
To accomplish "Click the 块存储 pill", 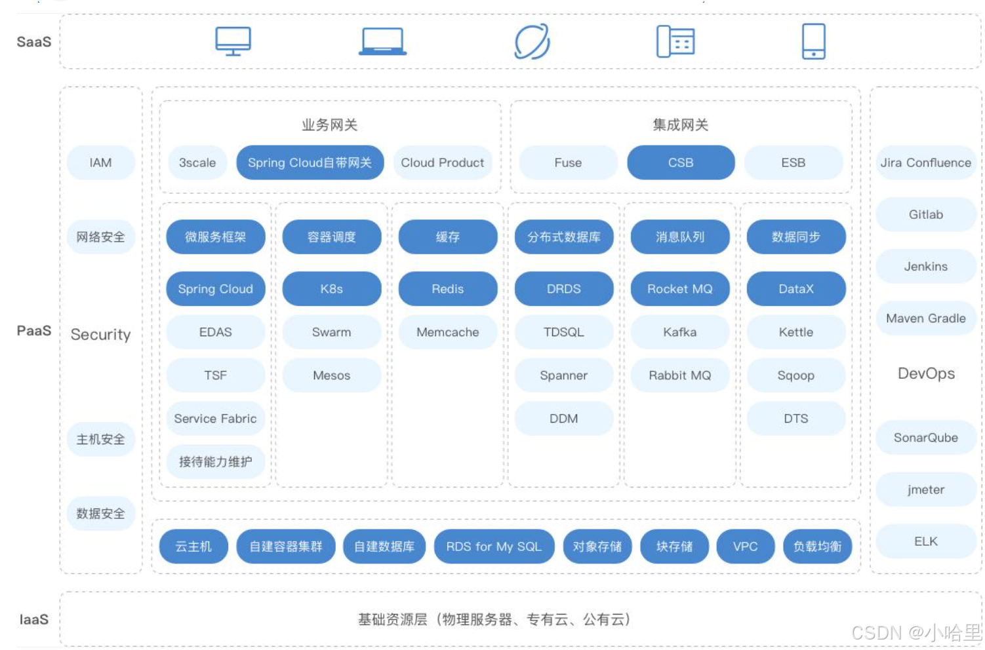I will (x=675, y=546).
